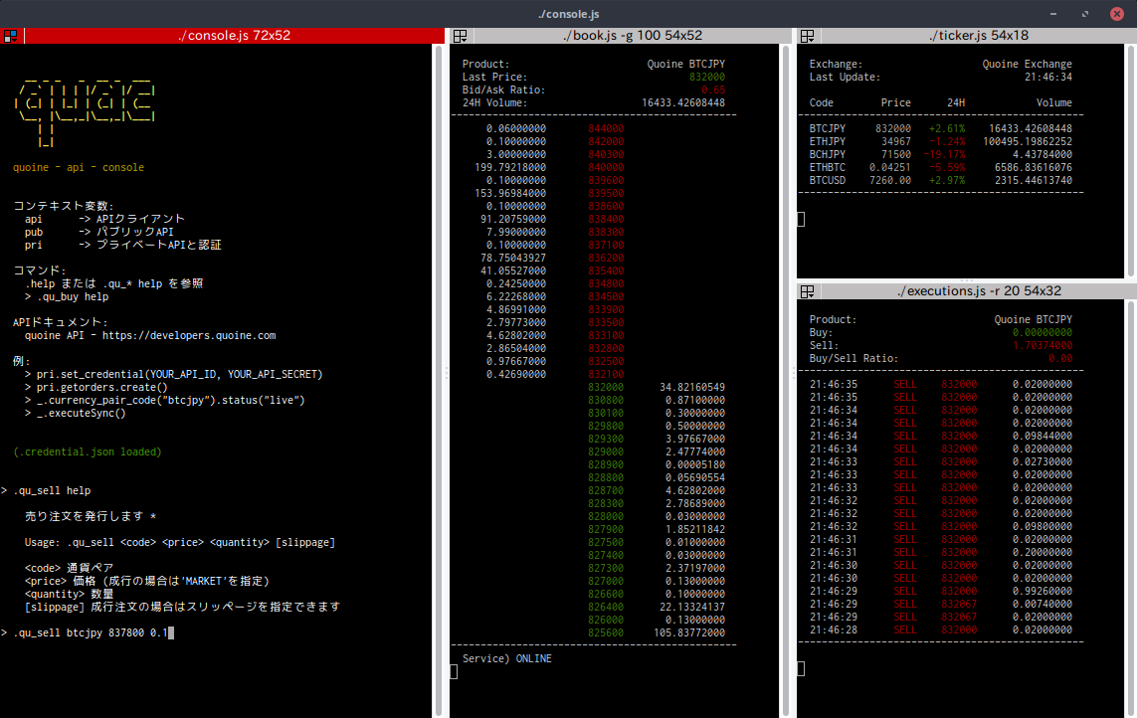Click the ask quantity 199.79218000
Viewport: 1137px width, 718px height.
pos(510,167)
